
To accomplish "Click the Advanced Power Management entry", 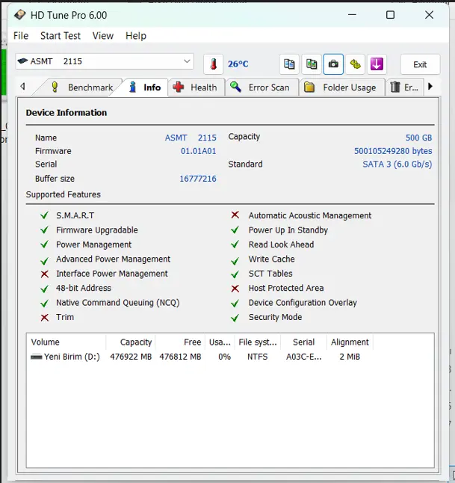I will click(113, 259).
